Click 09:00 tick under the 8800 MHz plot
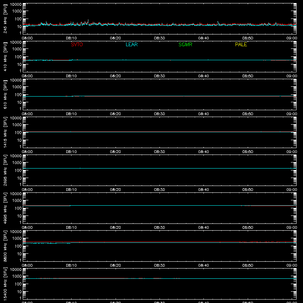 pyautogui.click(x=292, y=266)
